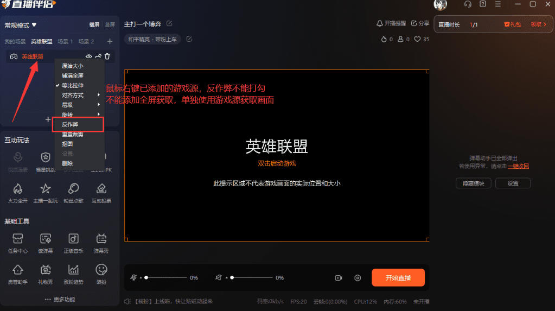The height and width of the screenshot is (311, 555).
Task: Switch to 横屏 landscape mode
Action: (x=94, y=24)
